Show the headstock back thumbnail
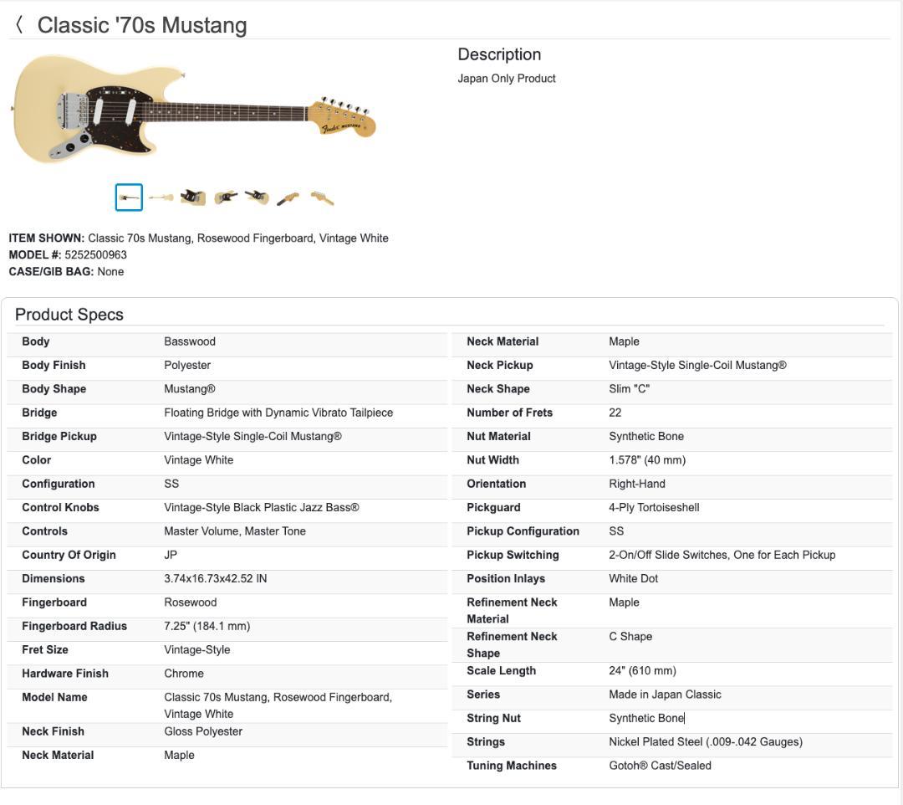 322,197
